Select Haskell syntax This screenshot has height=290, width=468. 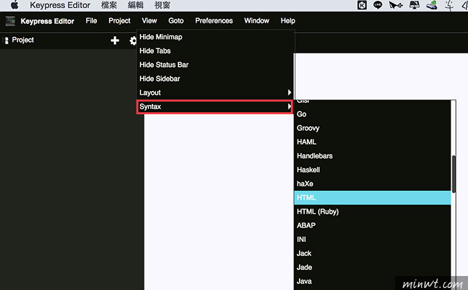pos(372,170)
